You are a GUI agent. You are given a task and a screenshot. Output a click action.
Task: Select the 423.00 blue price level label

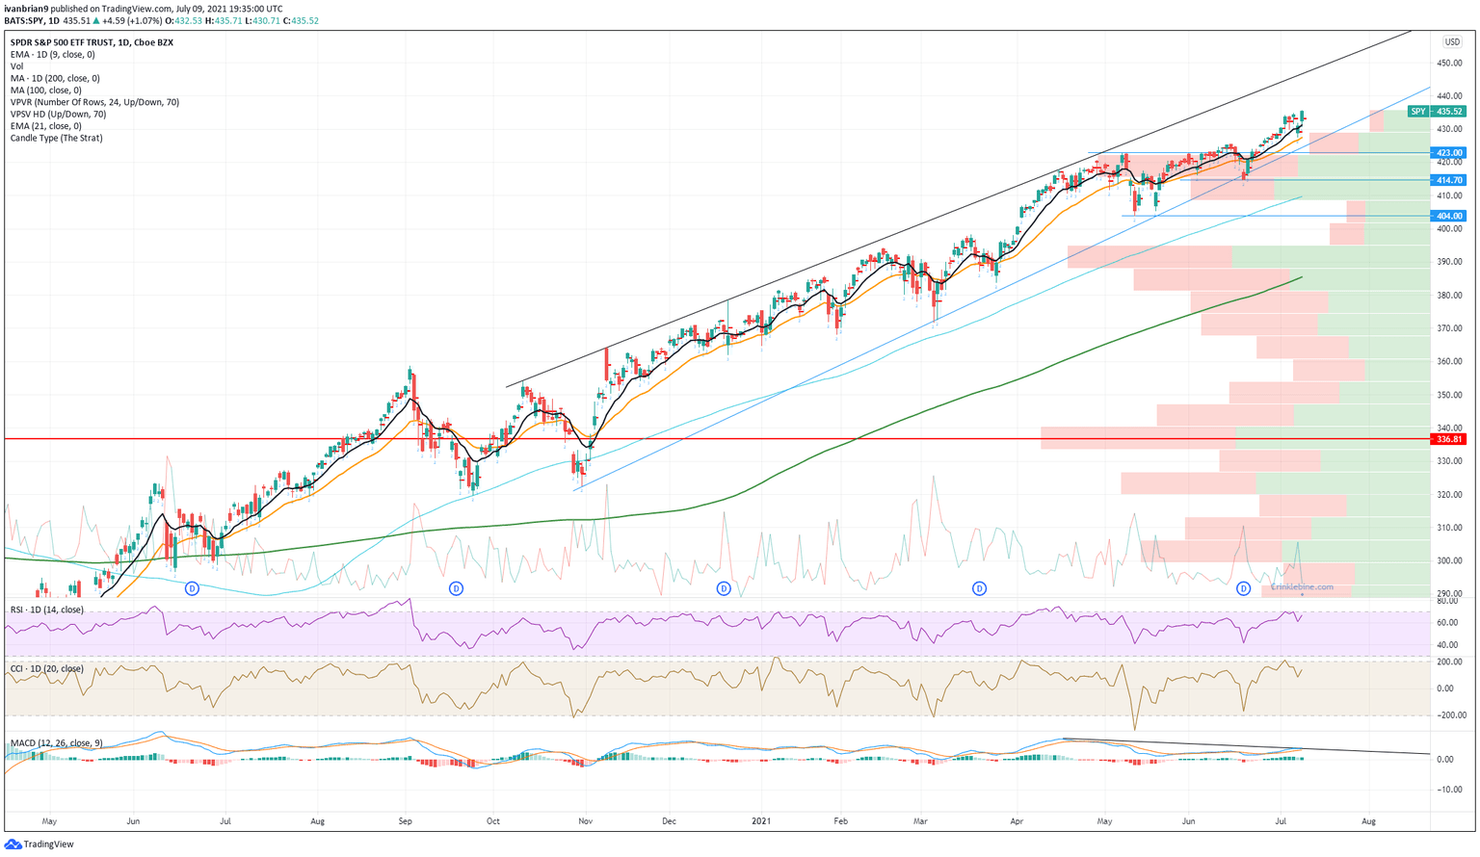(x=1449, y=153)
